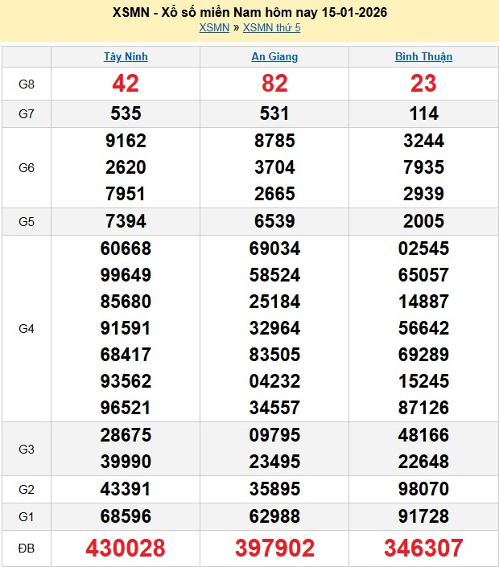Viewport: 499px width, 567px height.
Task: Select An Giang G8 number 82
Action: (x=274, y=84)
